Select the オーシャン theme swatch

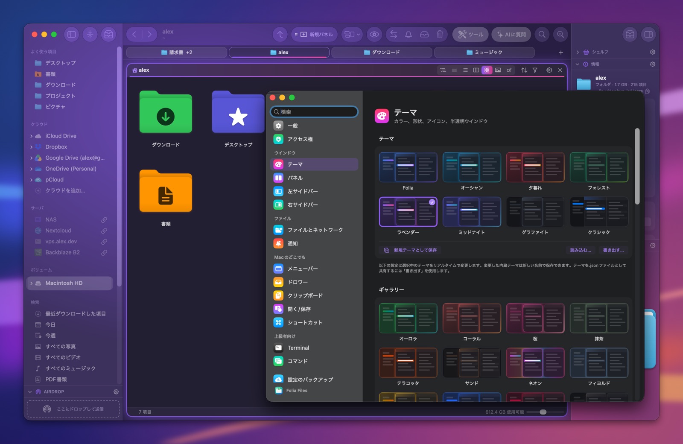[472, 167]
